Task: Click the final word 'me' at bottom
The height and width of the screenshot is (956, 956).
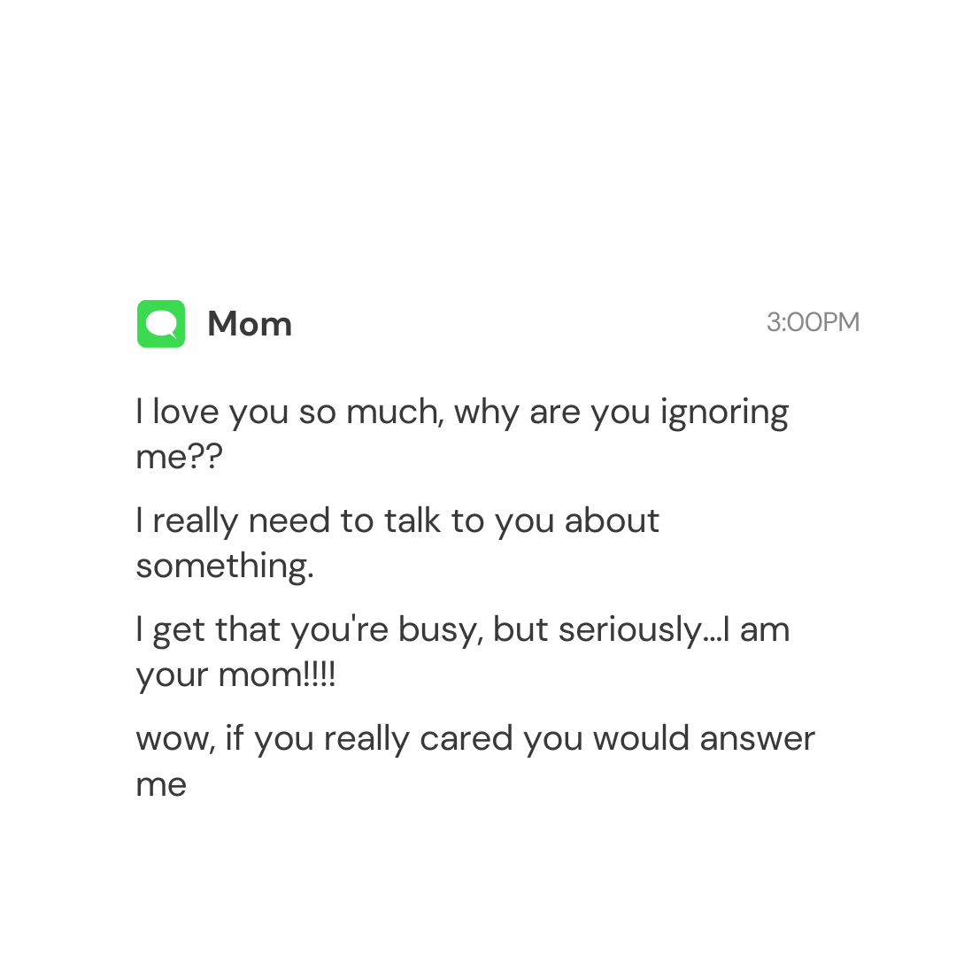Action: tap(161, 784)
